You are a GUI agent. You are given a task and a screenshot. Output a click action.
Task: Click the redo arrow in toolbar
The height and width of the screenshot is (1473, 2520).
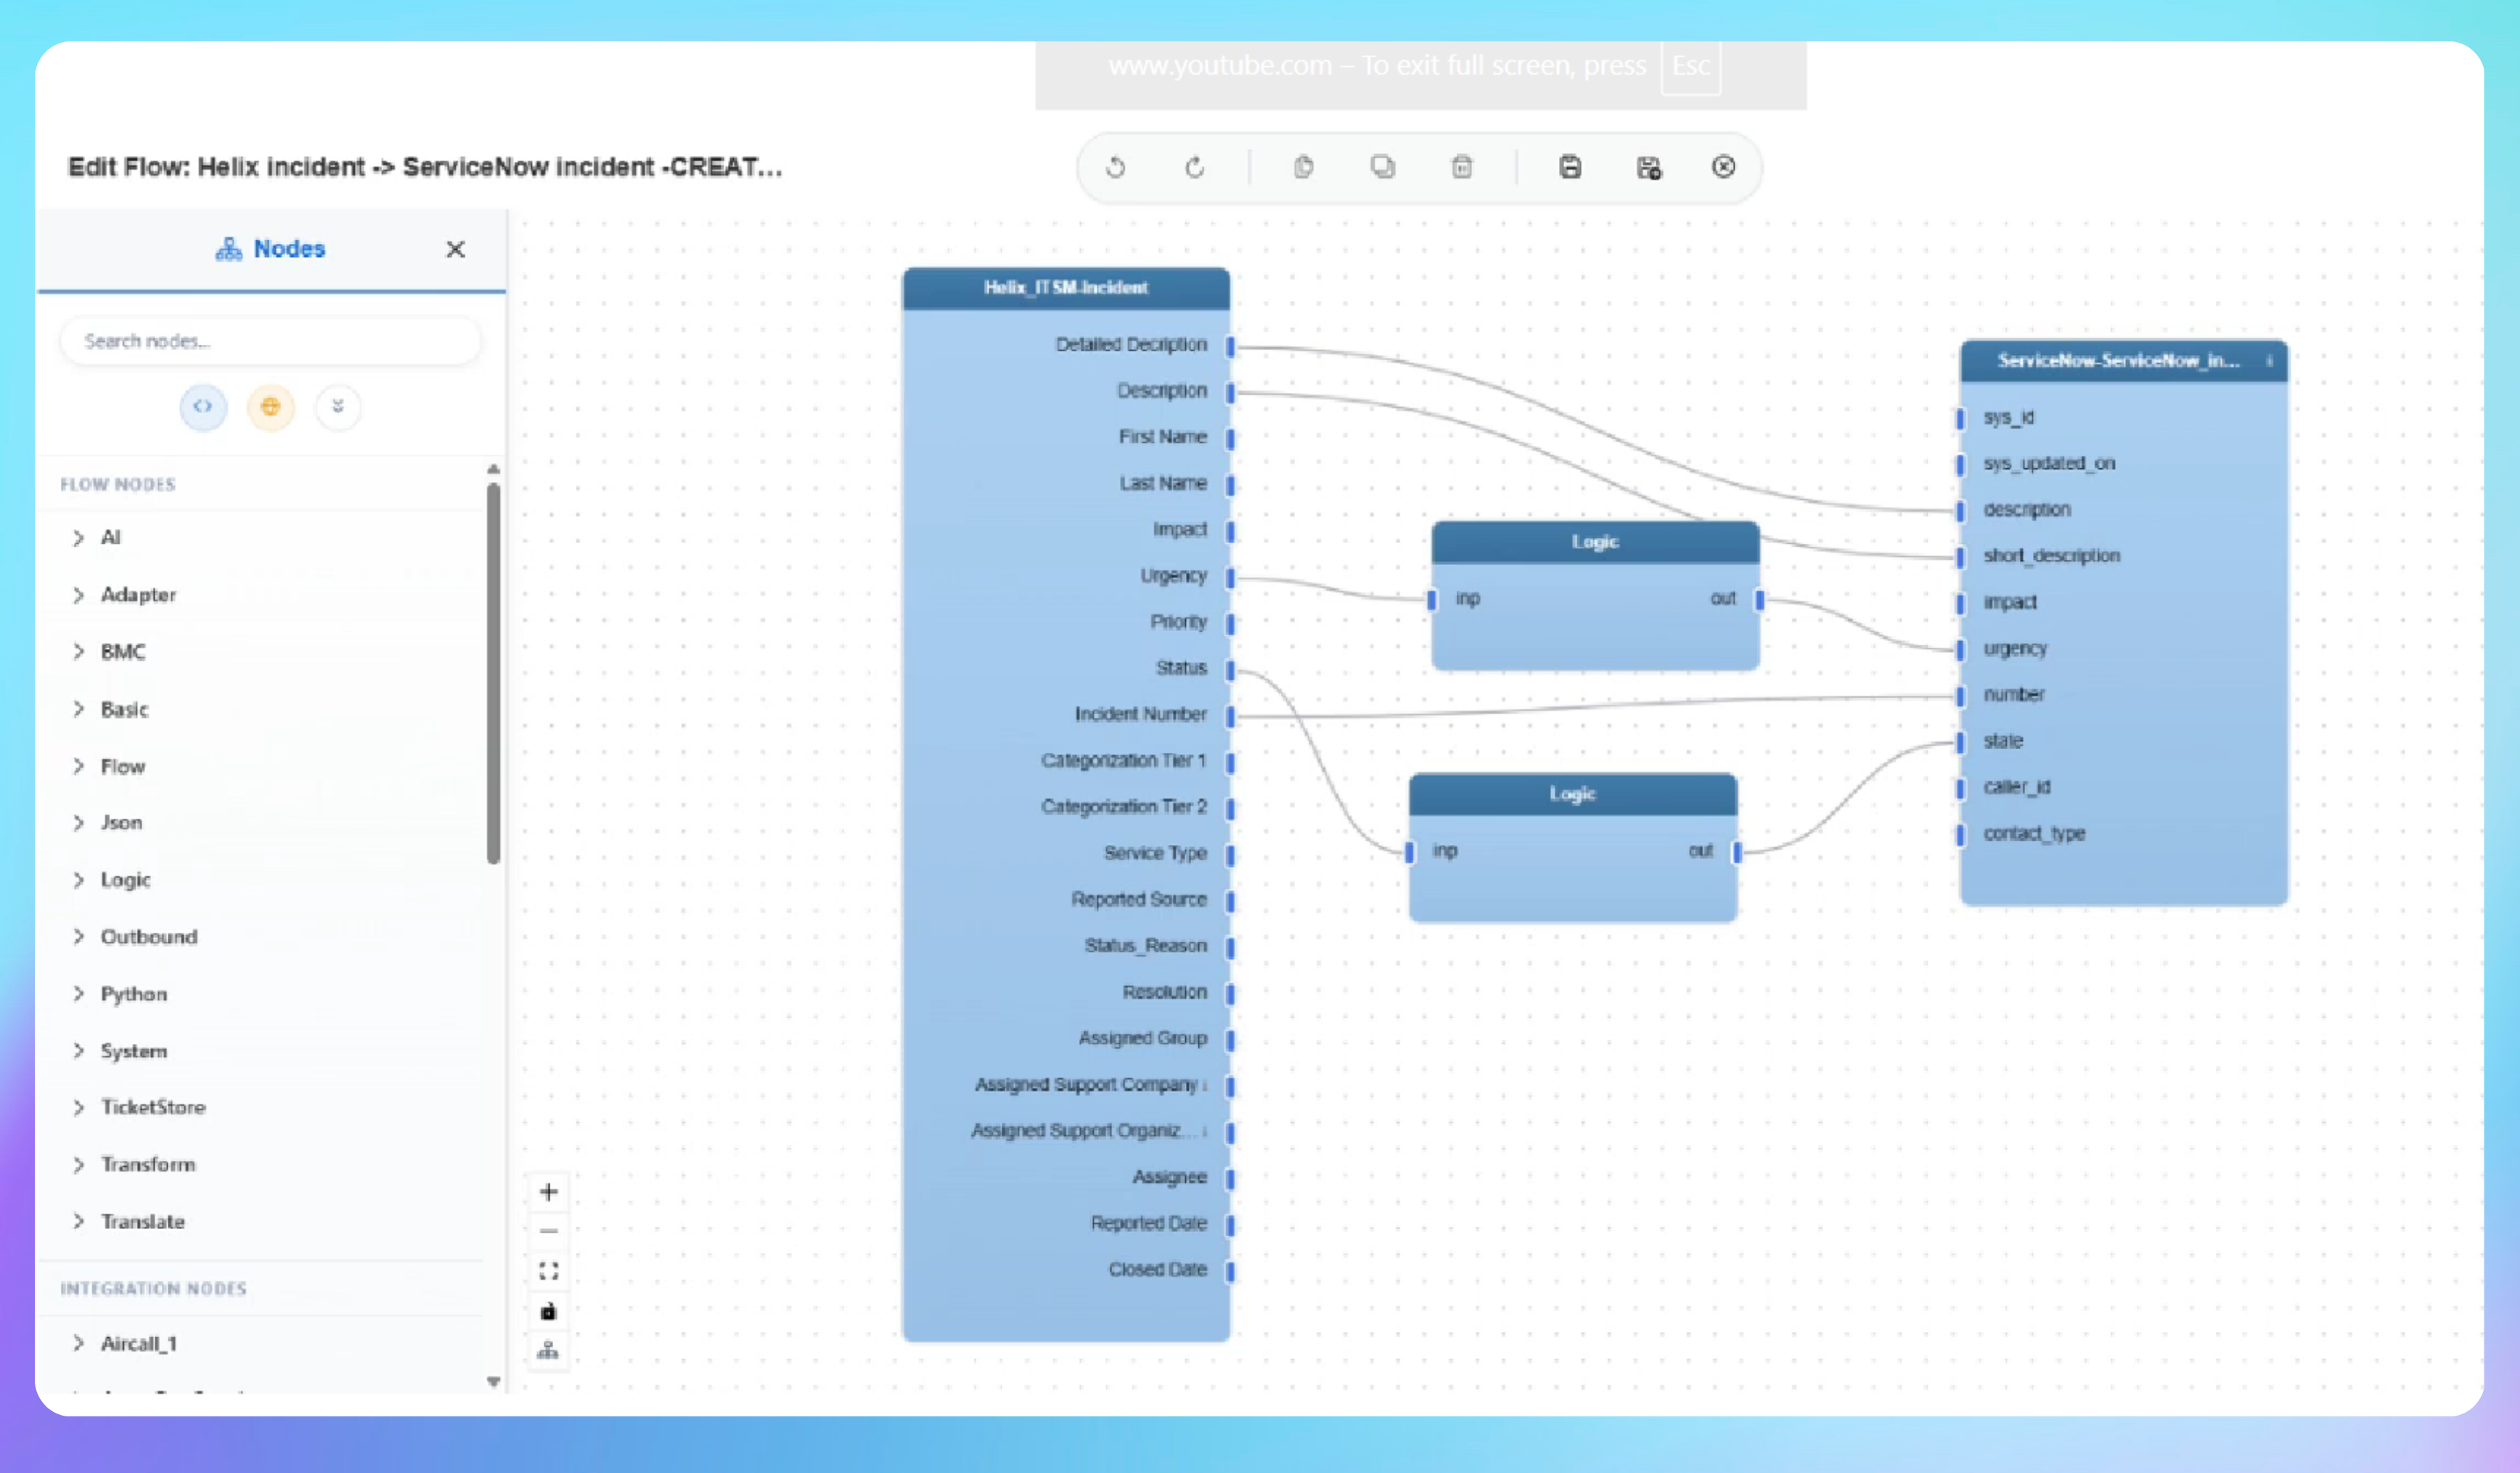1194,167
